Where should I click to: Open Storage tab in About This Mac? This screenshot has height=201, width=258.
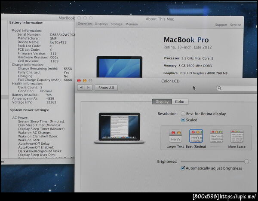pos(117,24)
